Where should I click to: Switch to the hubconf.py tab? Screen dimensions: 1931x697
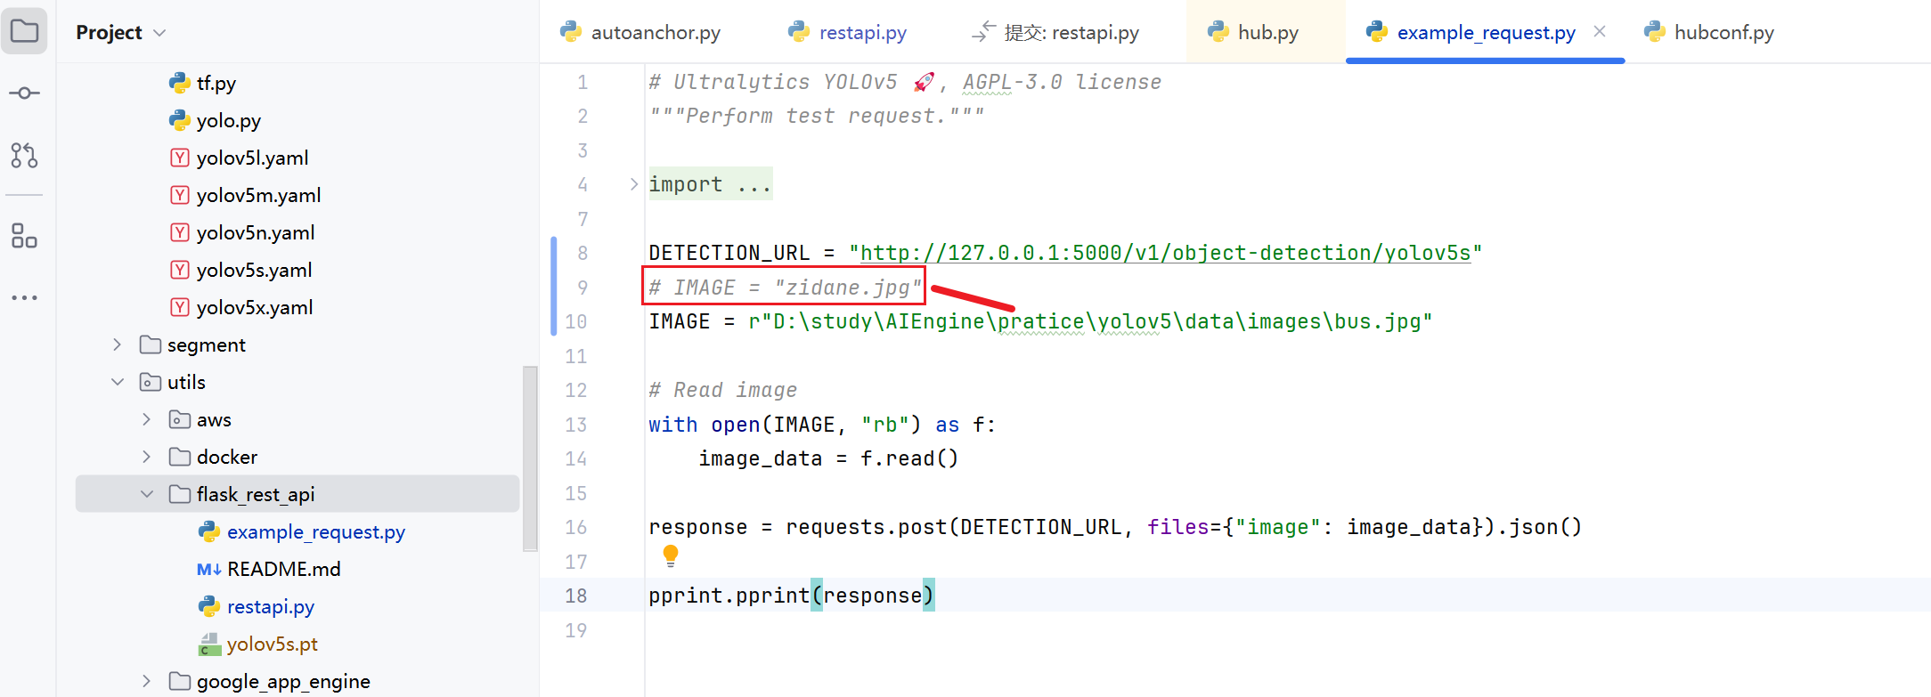(1709, 32)
